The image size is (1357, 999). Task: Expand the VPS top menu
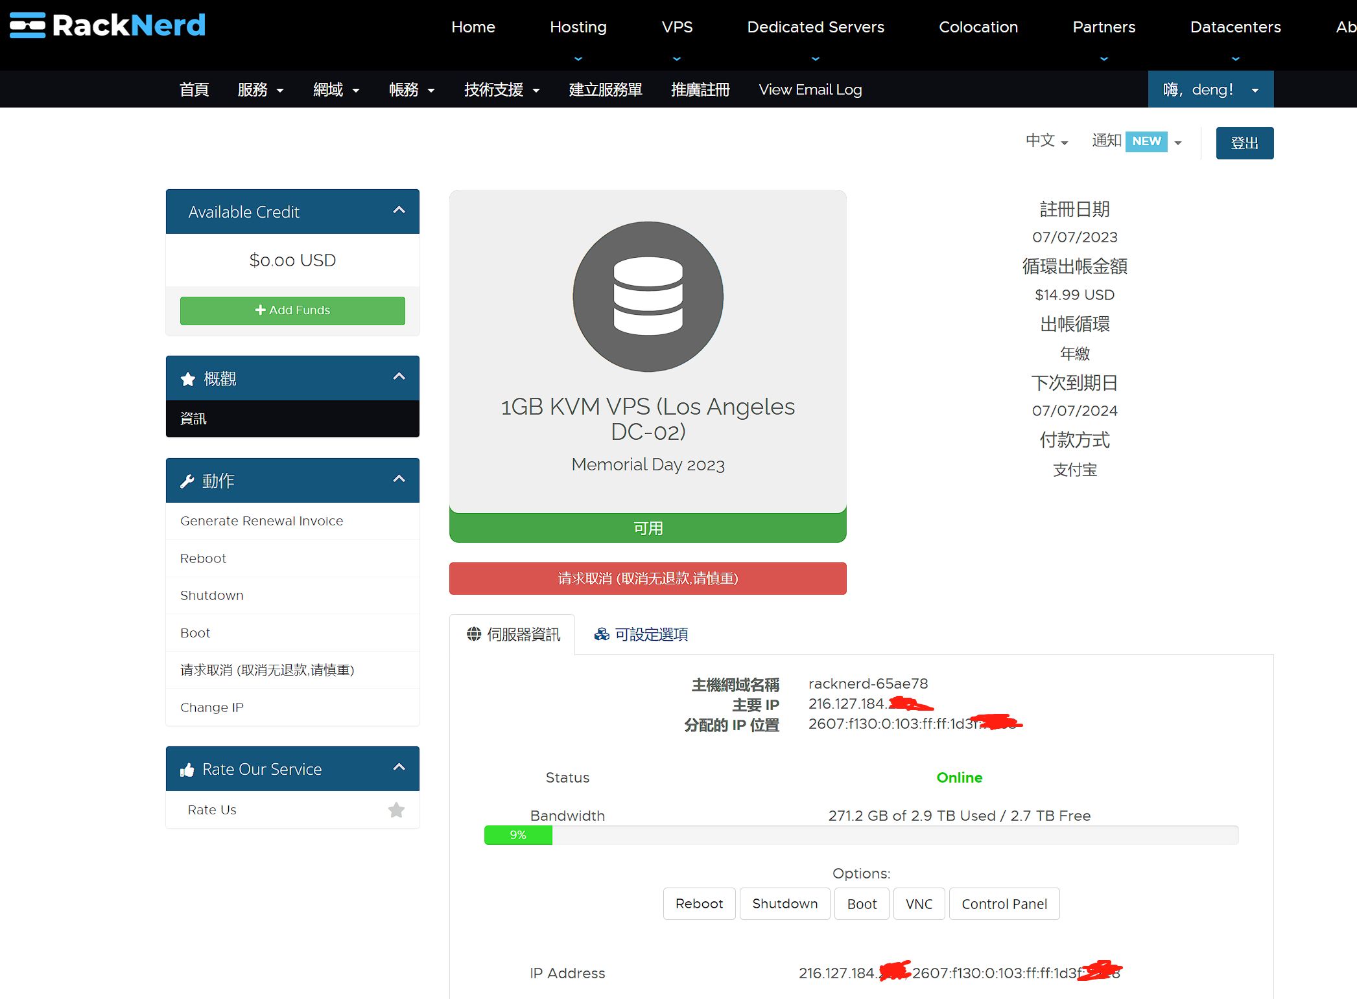point(677,27)
